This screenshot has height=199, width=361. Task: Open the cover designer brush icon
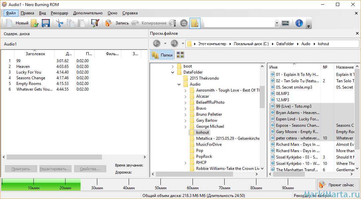tap(95, 23)
